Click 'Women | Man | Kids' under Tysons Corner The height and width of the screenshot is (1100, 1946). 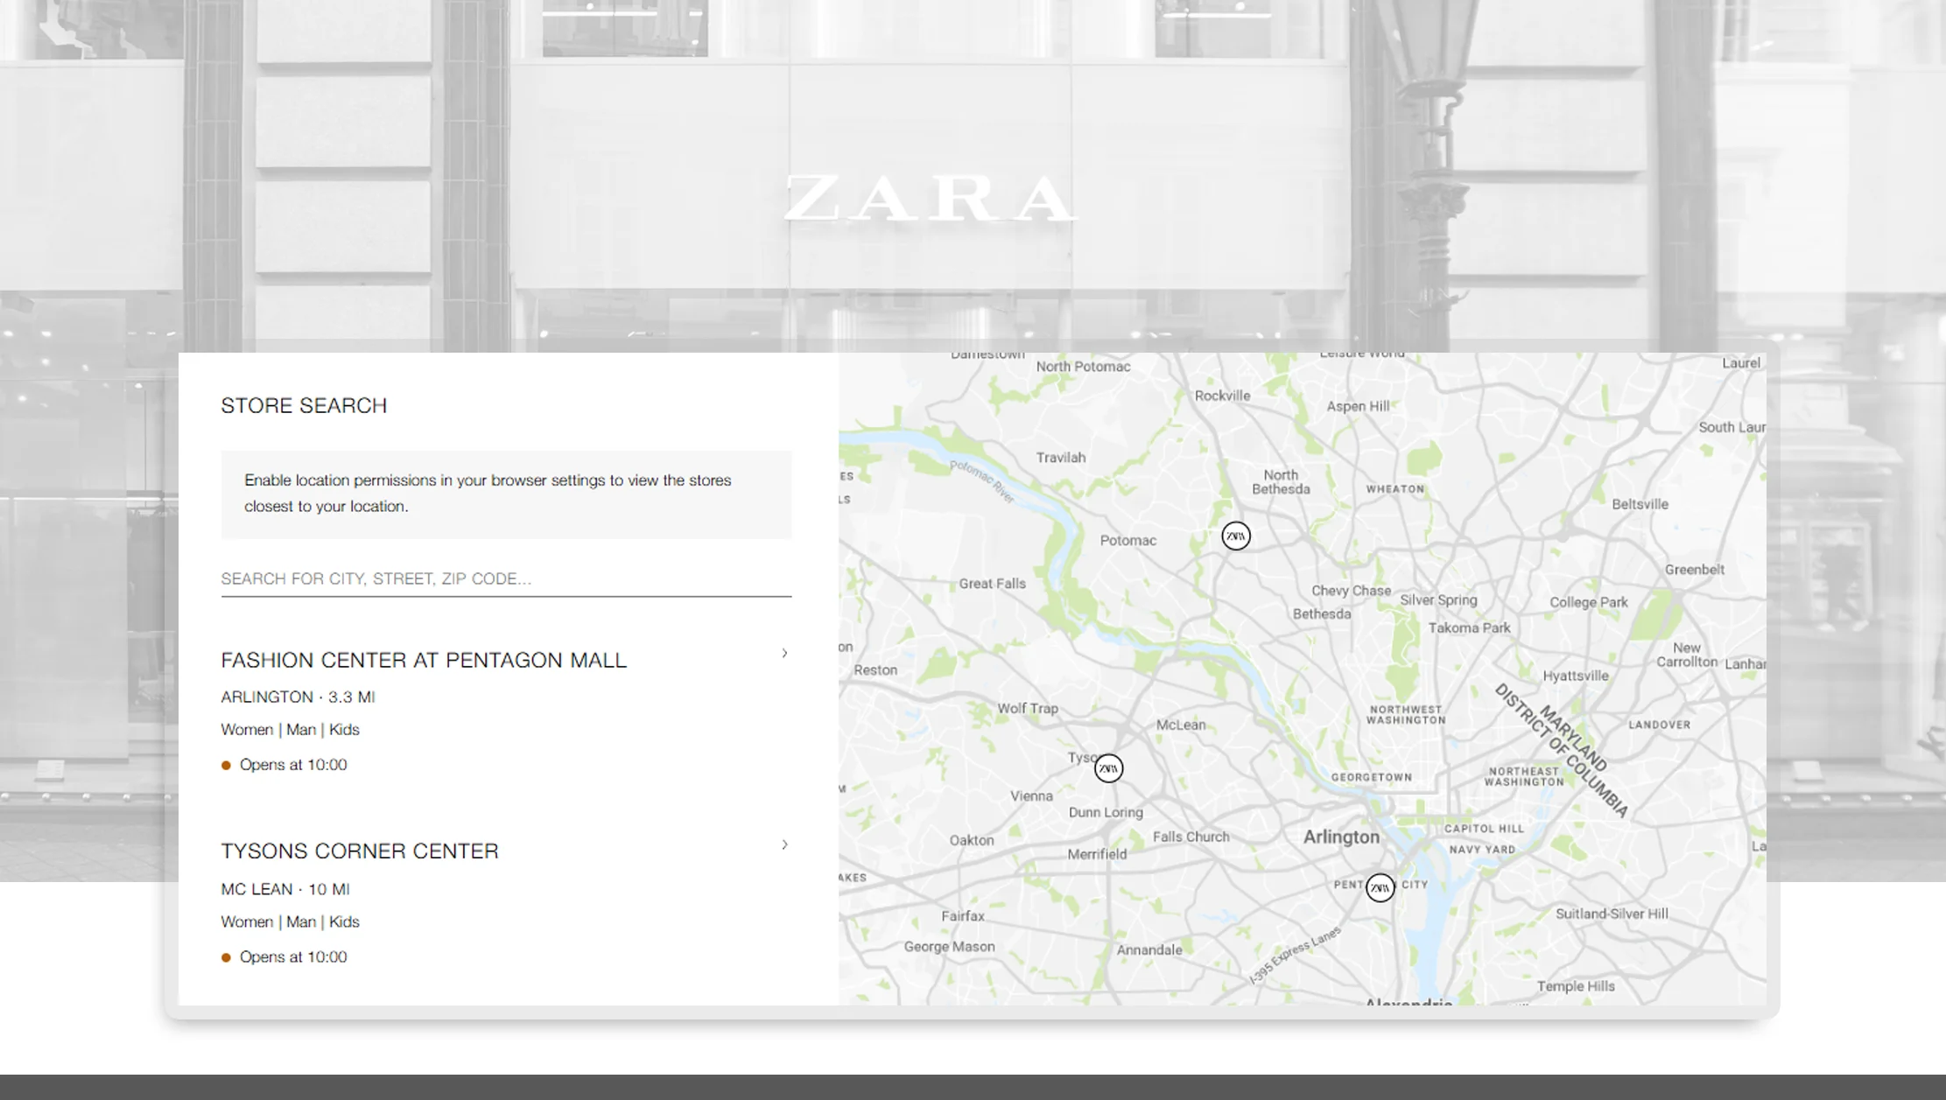coord(290,921)
